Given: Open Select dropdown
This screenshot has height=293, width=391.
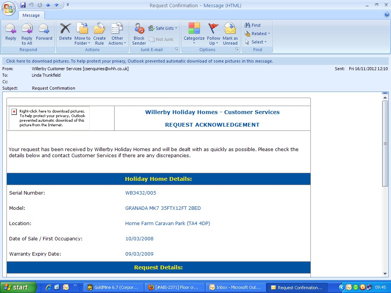Looking at the screenshot, I should tap(256, 42).
